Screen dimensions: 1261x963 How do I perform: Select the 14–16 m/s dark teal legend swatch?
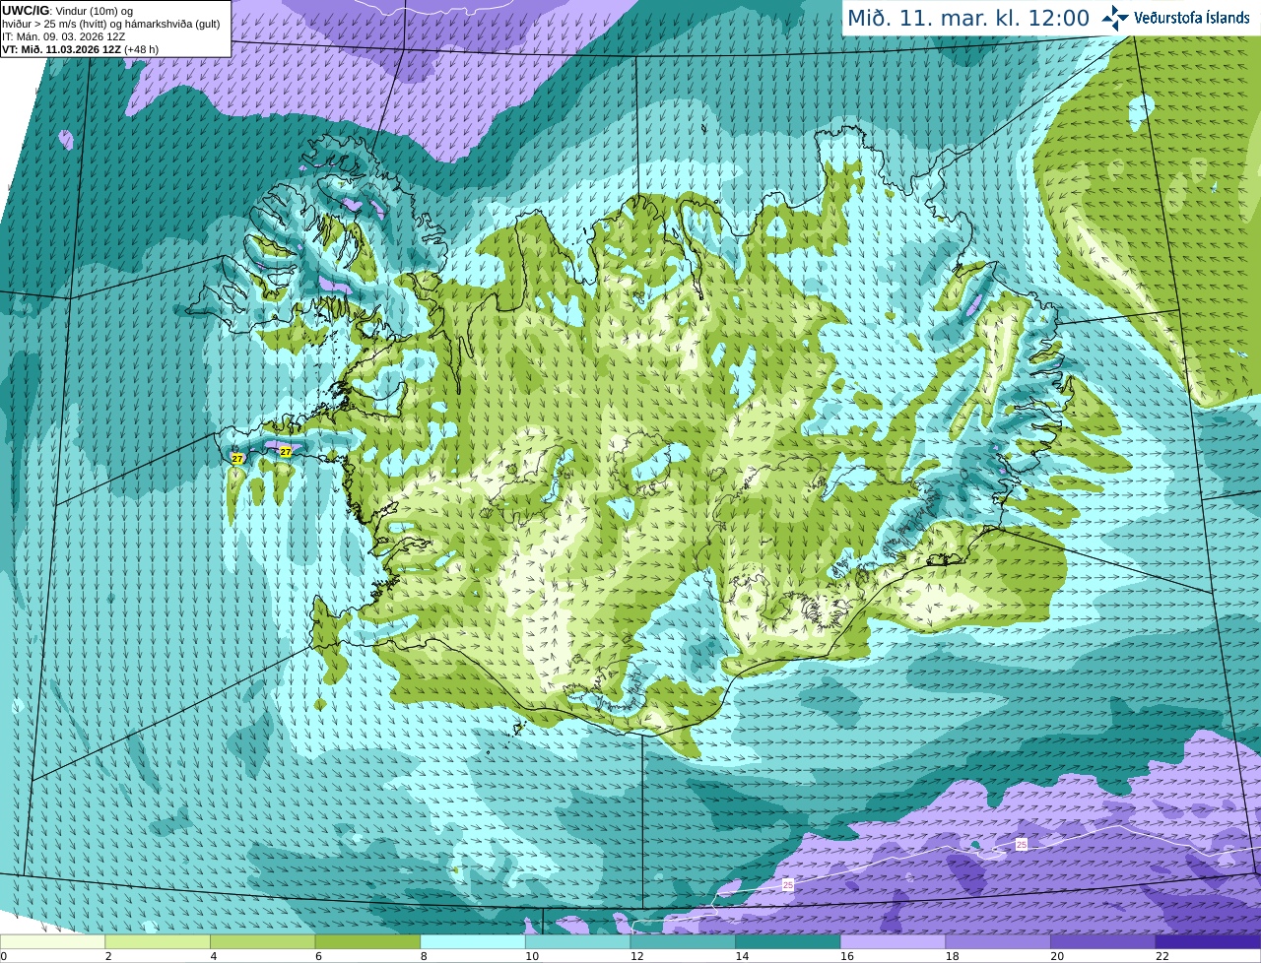(x=788, y=942)
